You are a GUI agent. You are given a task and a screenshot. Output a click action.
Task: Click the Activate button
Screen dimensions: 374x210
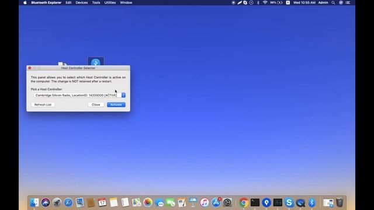[116, 104]
